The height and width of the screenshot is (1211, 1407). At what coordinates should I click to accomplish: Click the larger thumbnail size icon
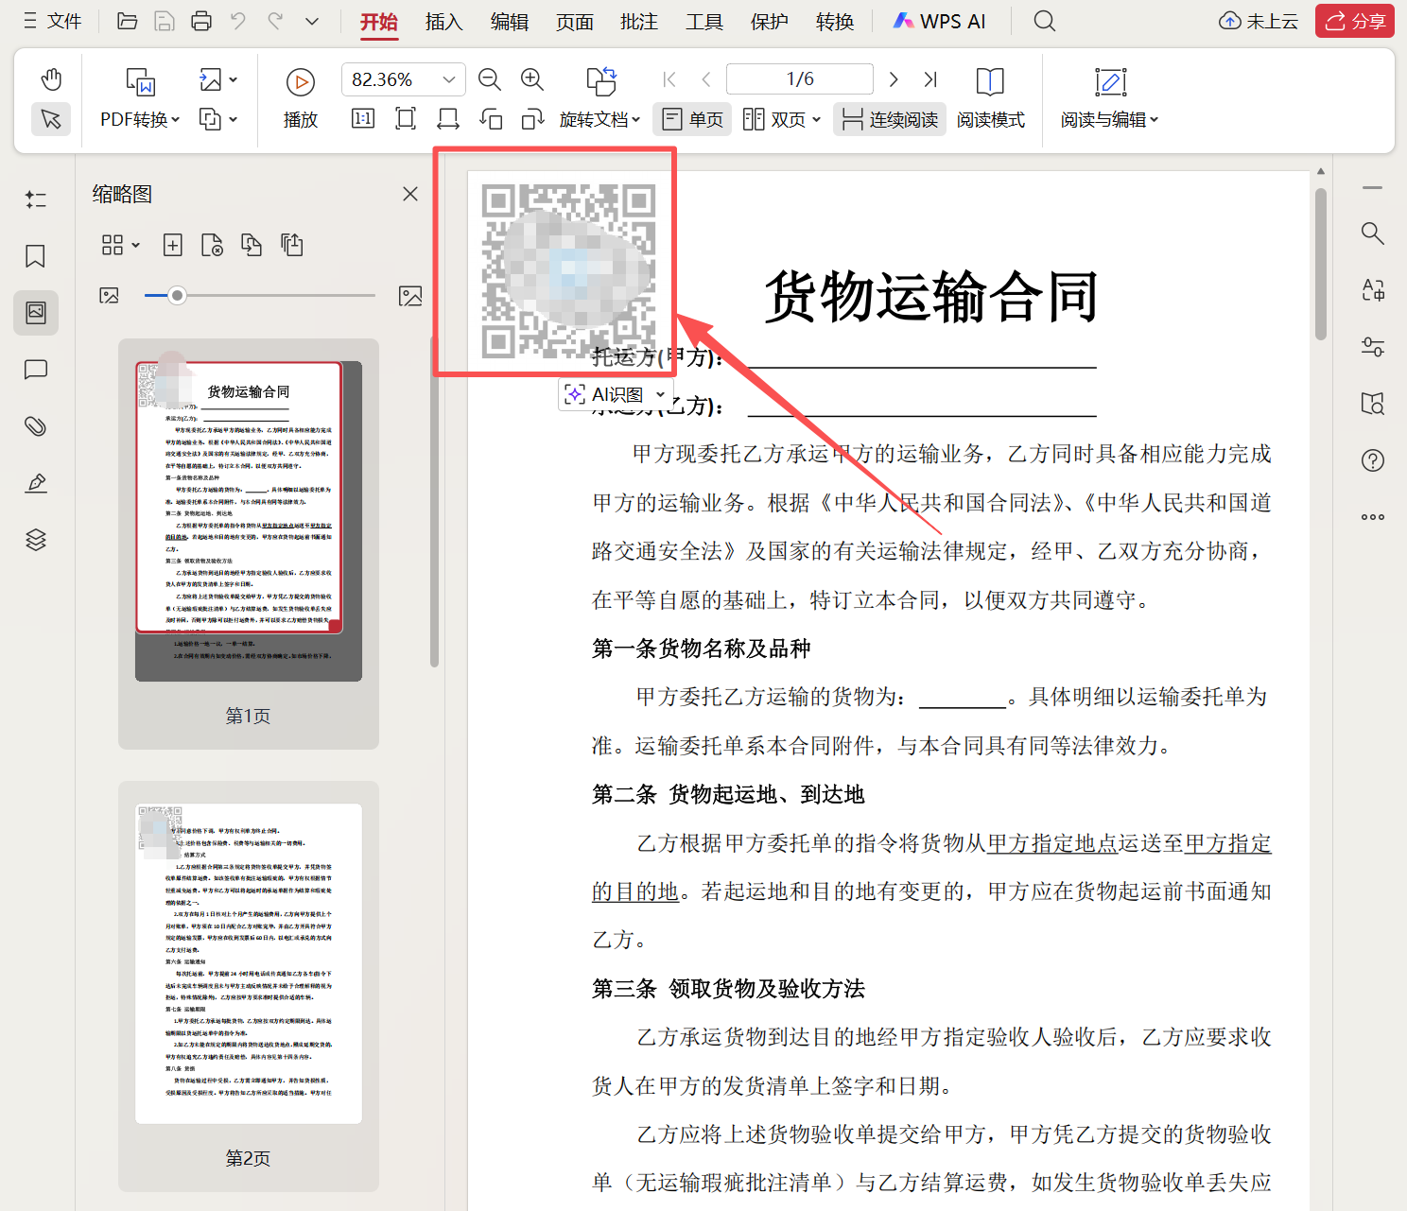(x=410, y=296)
